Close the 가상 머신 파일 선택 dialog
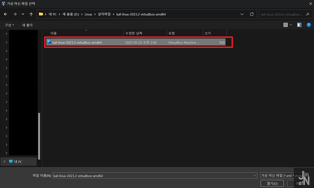 310,4
